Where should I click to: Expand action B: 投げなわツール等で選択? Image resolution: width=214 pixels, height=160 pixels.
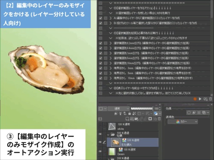(110, 23)
